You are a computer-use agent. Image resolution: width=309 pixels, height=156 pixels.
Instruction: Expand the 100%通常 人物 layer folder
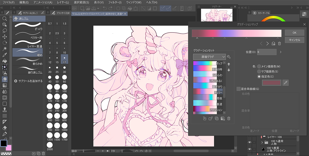coord(262,142)
